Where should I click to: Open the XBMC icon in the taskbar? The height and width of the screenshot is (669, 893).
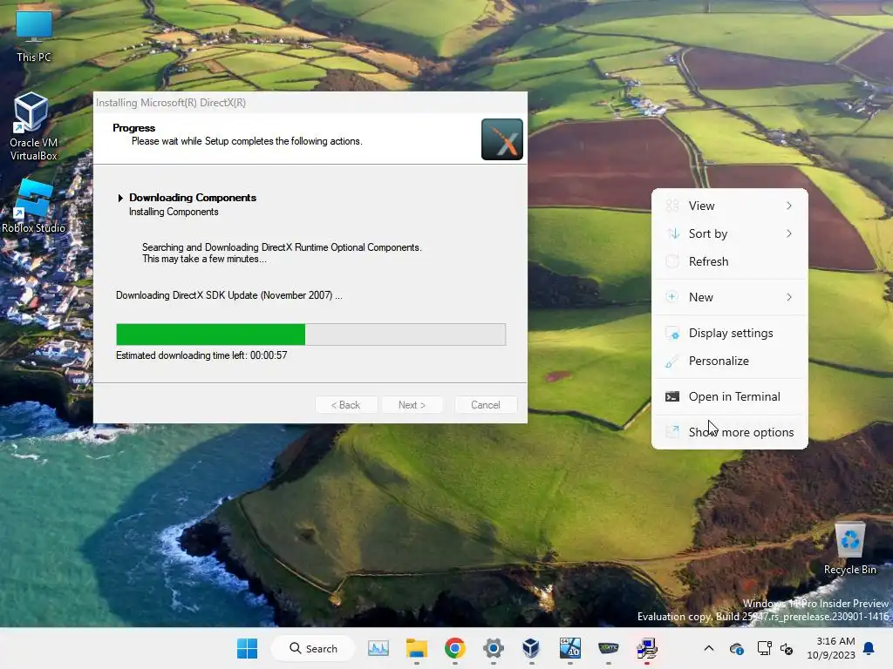point(608,648)
